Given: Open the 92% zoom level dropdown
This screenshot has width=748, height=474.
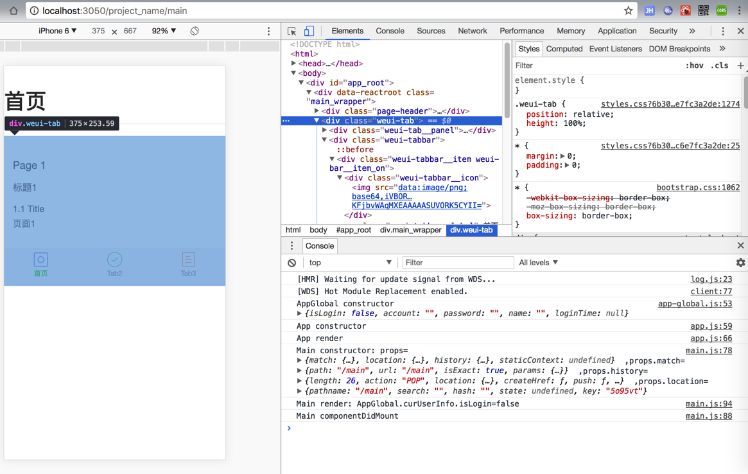Looking at the screenshot, I should click(x=164, y=31).
